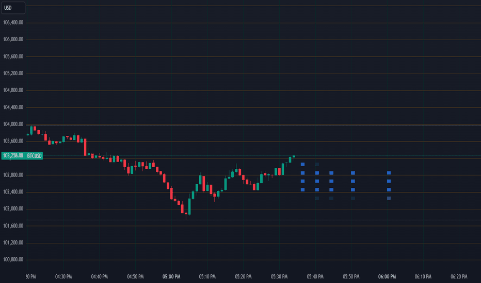Click the 106,400.00 price axis label

(x=13, y=23)
